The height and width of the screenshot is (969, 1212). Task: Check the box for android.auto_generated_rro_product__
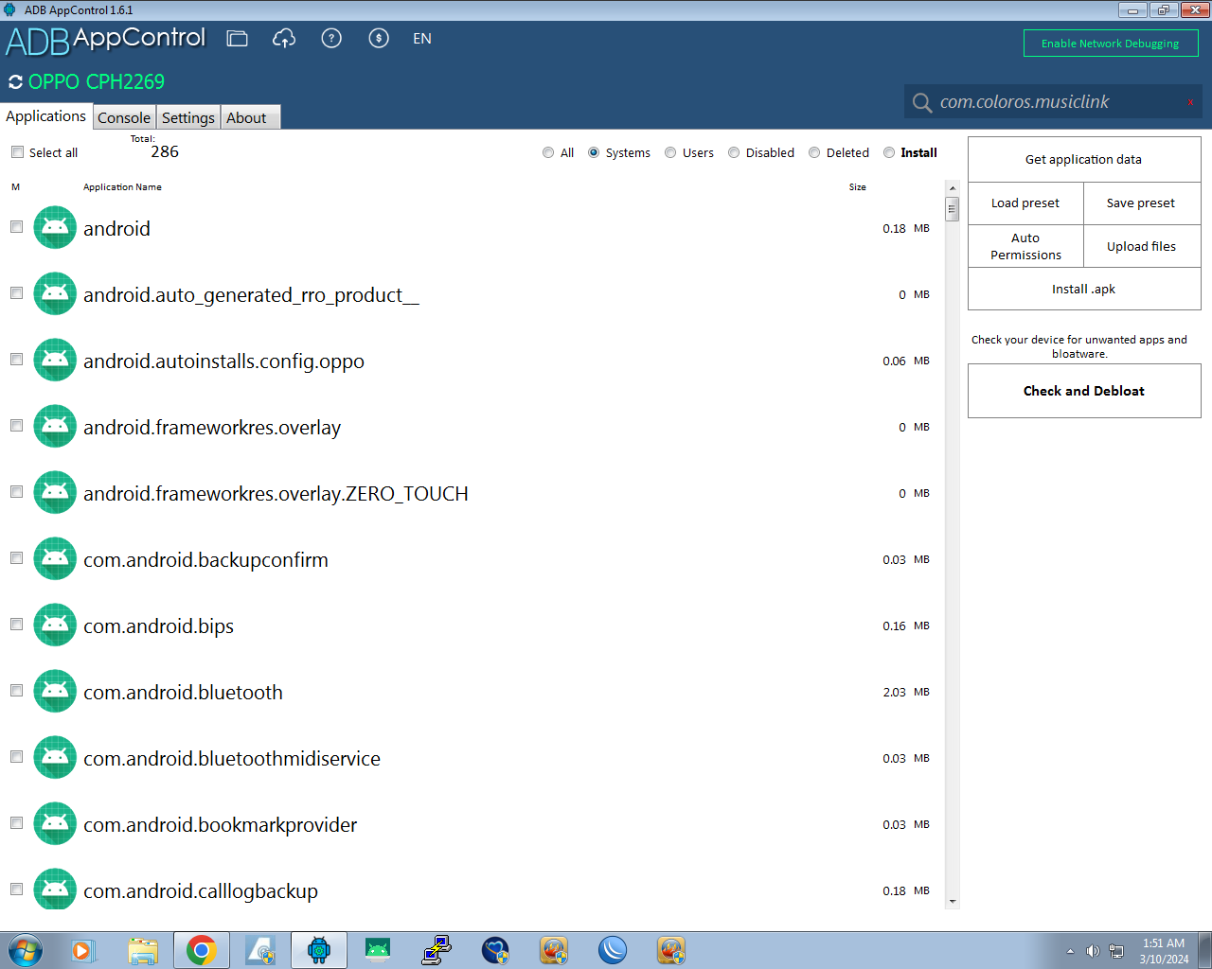(16, 293)
